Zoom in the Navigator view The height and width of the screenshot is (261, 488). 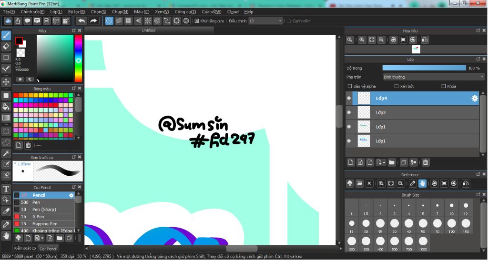362,40
